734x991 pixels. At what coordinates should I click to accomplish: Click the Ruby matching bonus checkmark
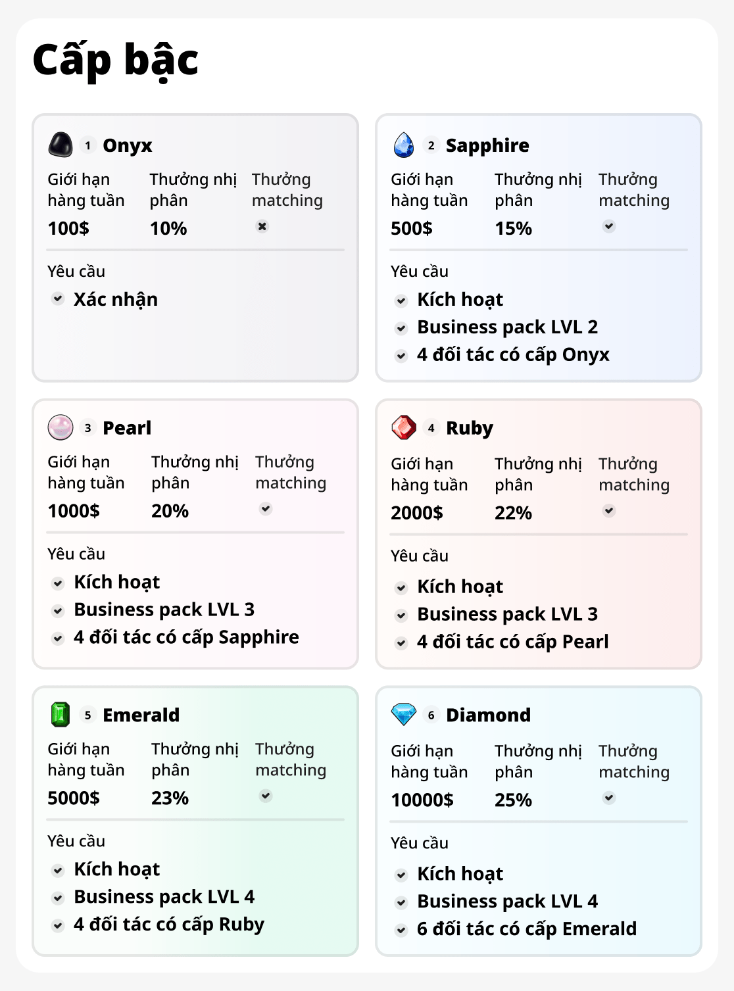[x=609, y=510]
